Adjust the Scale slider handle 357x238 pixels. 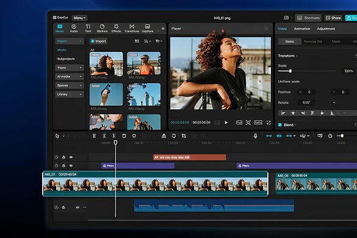tap(290, 71)
